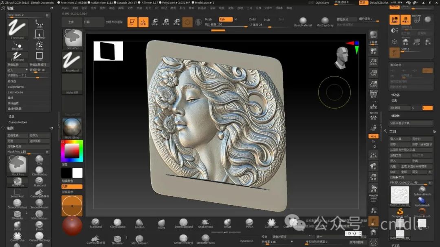Screen dimensions: 440x247
Task: Select the black secondary color swatch
Action: (x=66, y=173)
